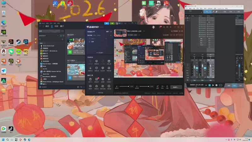Open the 文件 menu in Studio One
Viewport: 252px width, 142px height.
[186, 9]
